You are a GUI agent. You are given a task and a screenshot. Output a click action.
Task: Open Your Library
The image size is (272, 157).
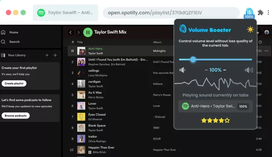coord(17,55)
